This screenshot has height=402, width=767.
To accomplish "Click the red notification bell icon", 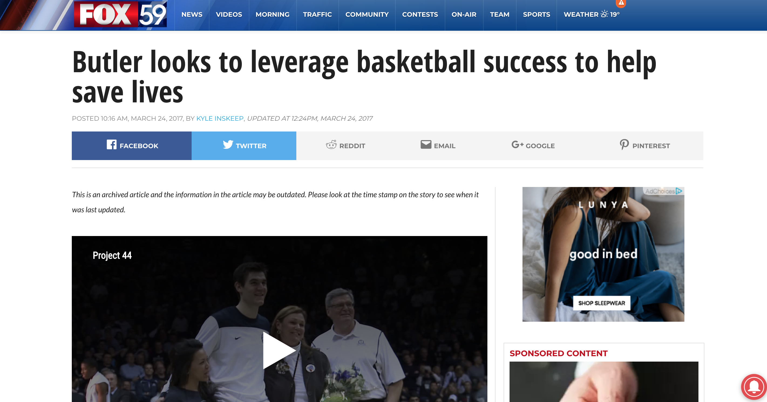I will pyautogui.click(x=754, y=387).
